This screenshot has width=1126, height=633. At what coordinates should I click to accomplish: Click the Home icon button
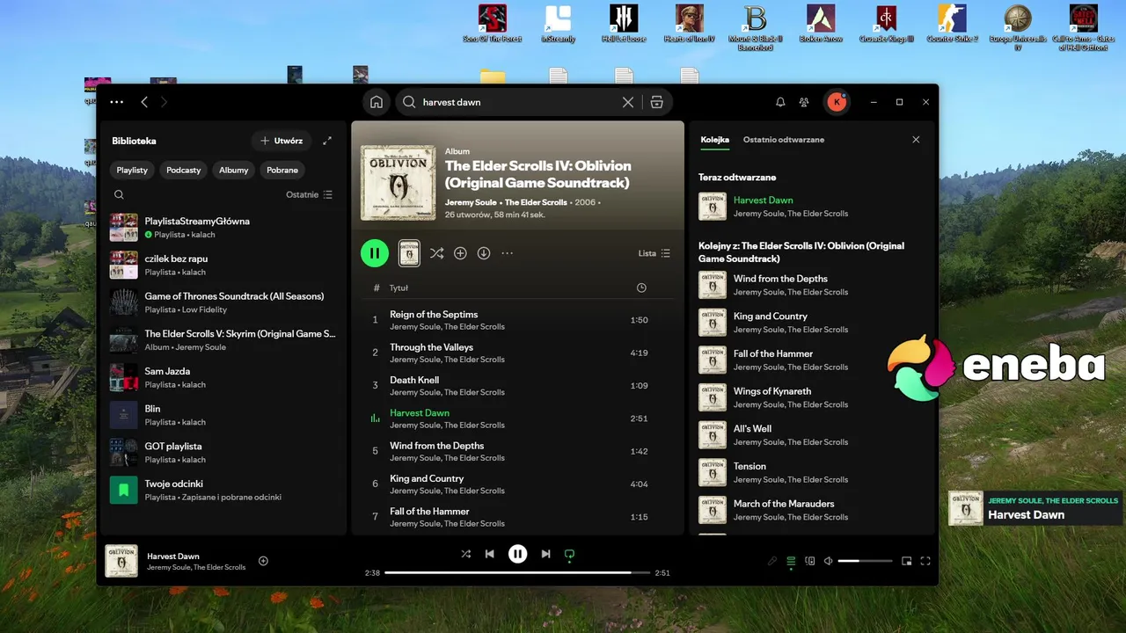click(377, 102)
